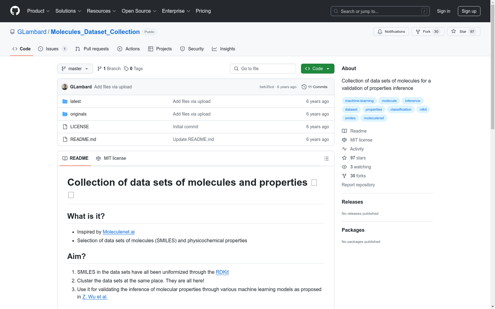Image resolution: width=495 pixels, height=309 pixels.
Task: Open the Actions tab
Action: tap(129, 49)
